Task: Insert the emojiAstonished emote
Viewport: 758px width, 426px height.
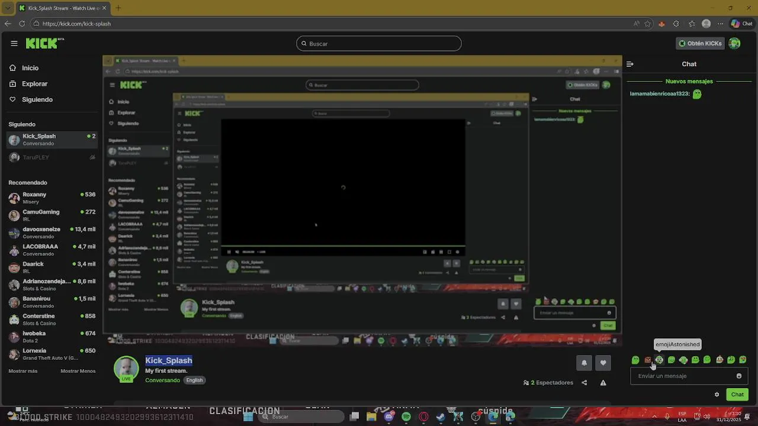Action: [x=659, y=360]
